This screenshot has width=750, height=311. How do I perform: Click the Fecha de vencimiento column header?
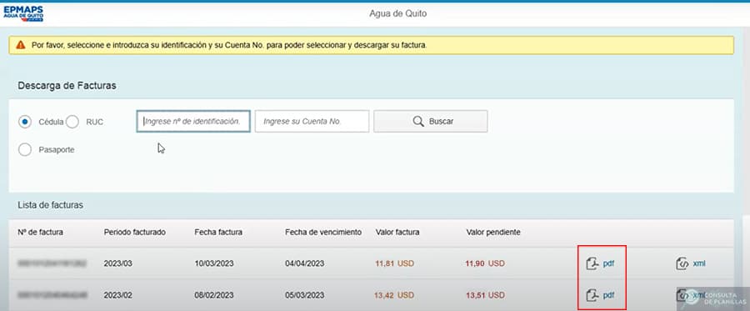[322, 232]
